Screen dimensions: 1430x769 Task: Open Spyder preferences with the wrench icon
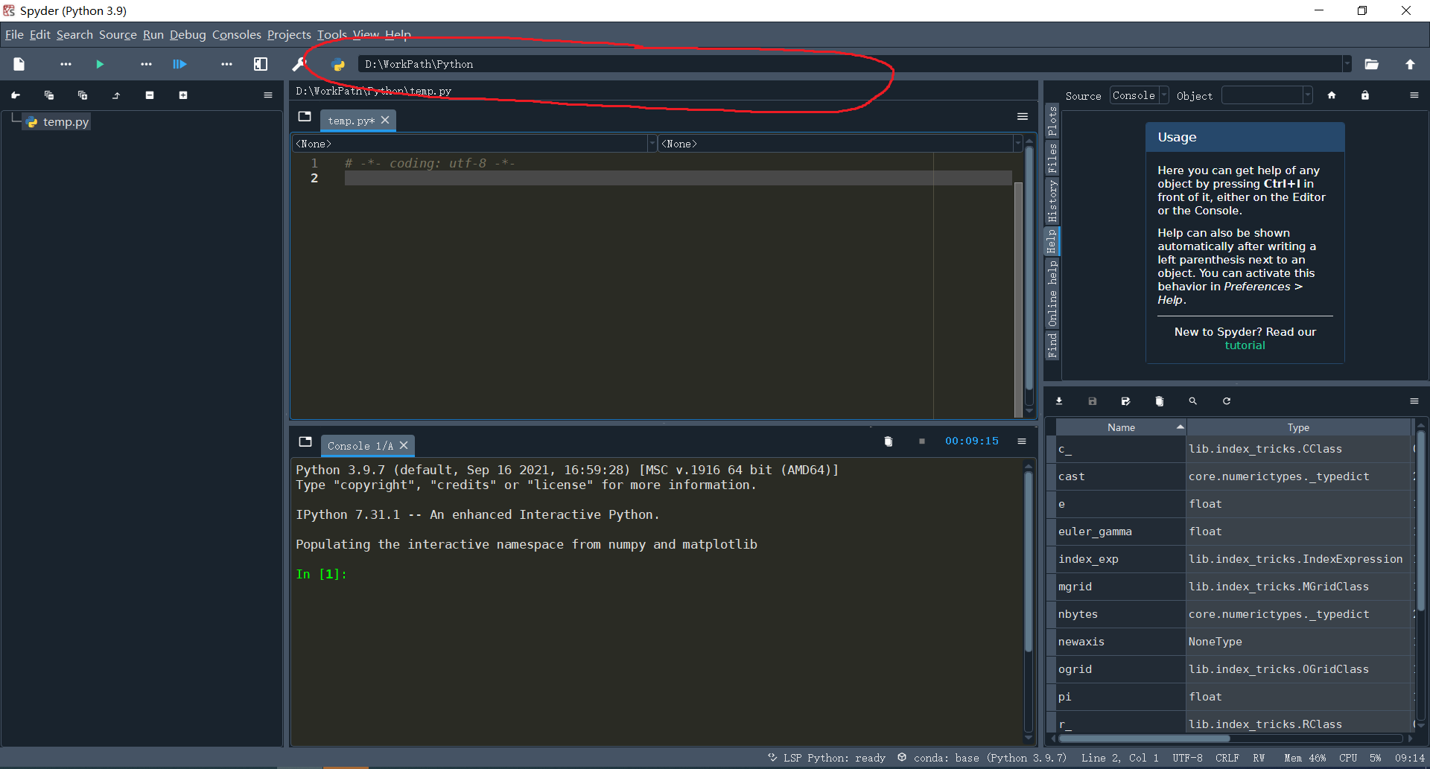(x=297, y=64)
